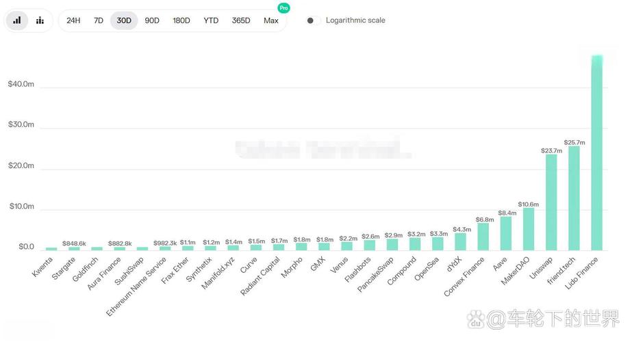The height and width of the screenshot is (342, 632).
Task: Click the Aave $8.4m bar
Action: pyautogui.click(x=506, y=233)
